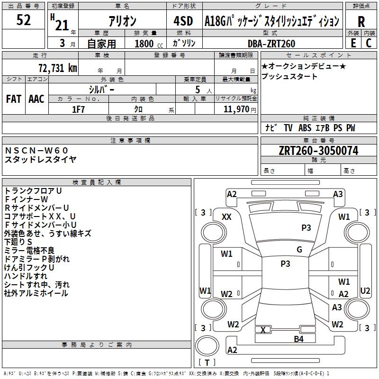The width and height of the screenshot is (379, 379).
Task: Click the P3 mark on the hood
Action: [x=306, y=228]
